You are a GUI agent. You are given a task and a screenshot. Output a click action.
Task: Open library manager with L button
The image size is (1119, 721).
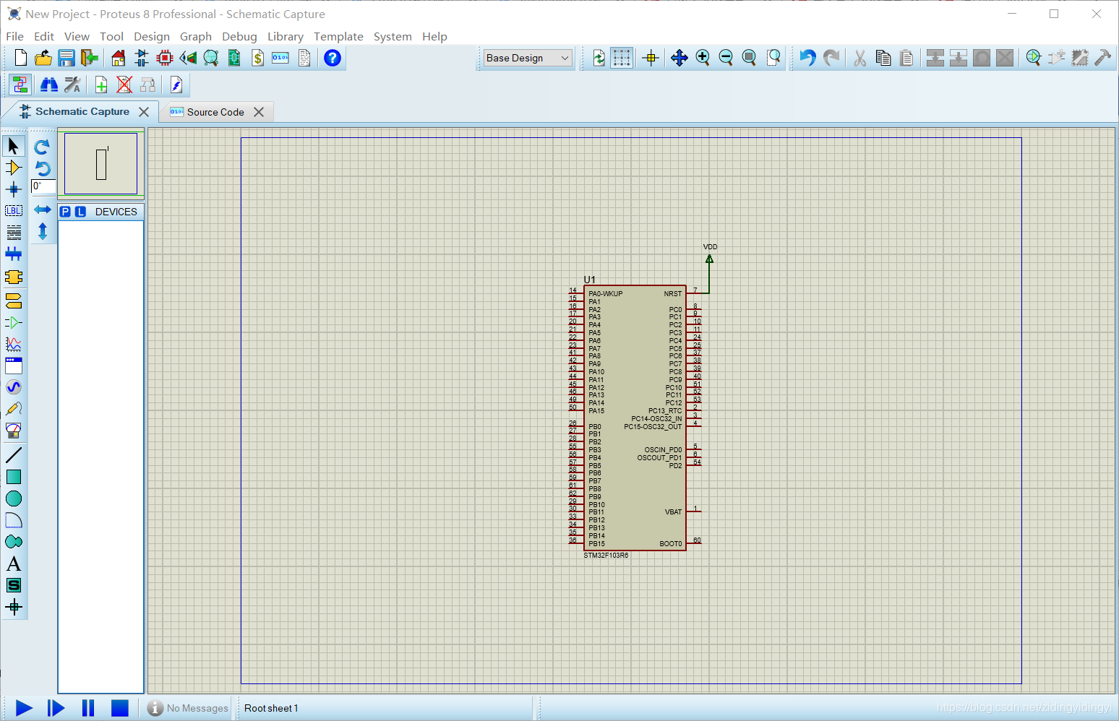(x=80, y=212)
